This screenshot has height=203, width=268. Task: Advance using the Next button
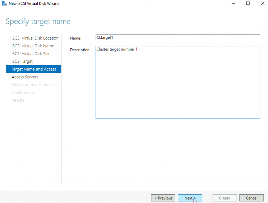[190, 198]
